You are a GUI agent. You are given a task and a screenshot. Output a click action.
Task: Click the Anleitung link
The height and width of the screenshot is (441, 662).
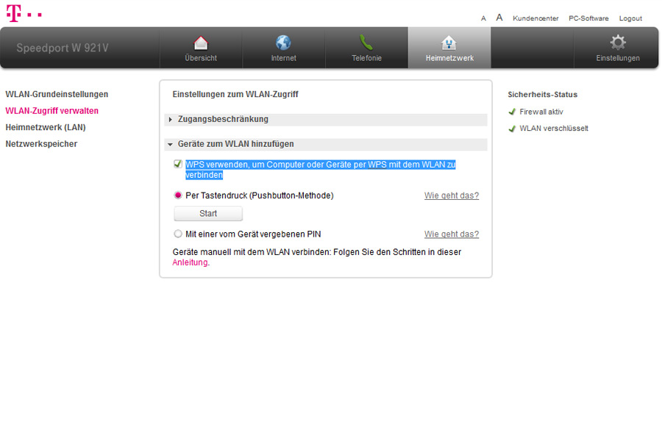pyautogui.click(x=190, y=262)
